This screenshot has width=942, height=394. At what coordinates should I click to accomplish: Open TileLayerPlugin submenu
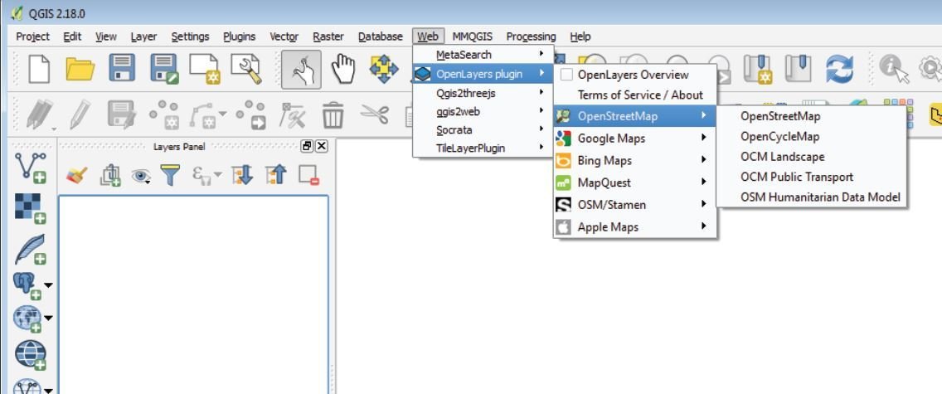(x=483, y=148)
